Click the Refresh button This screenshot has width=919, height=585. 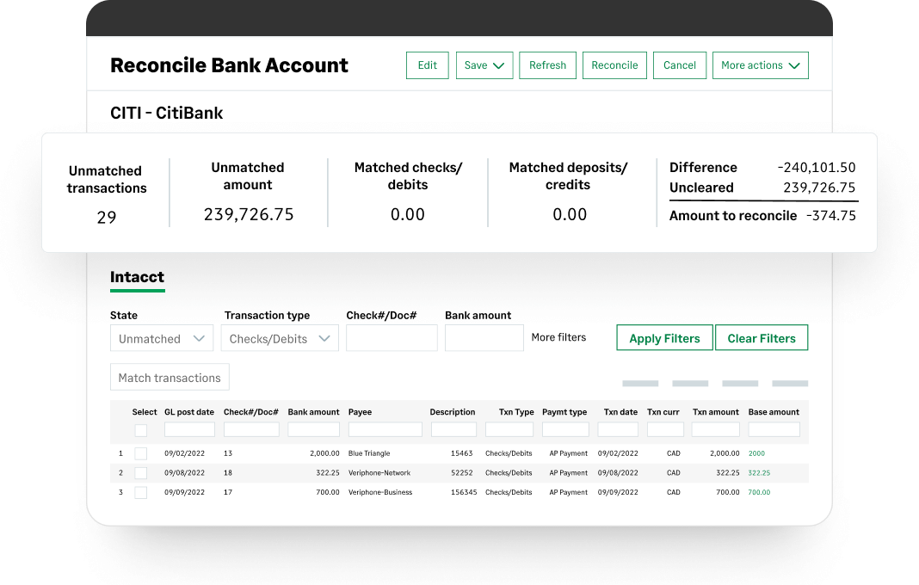(x=547, y=65)
